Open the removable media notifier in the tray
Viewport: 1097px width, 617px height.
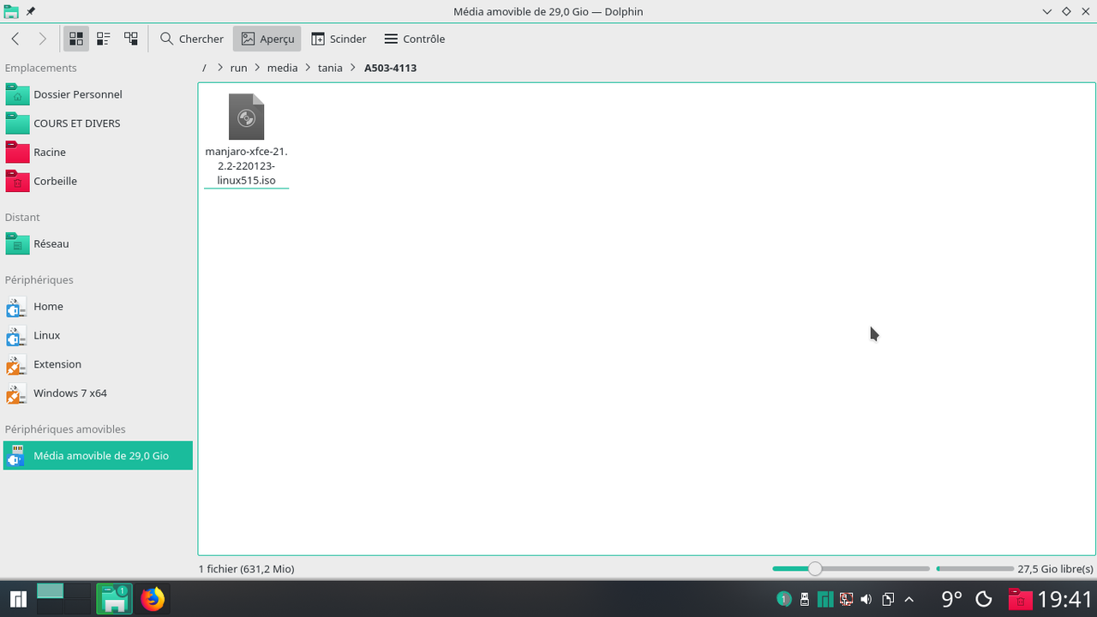(x=804, y=598)
